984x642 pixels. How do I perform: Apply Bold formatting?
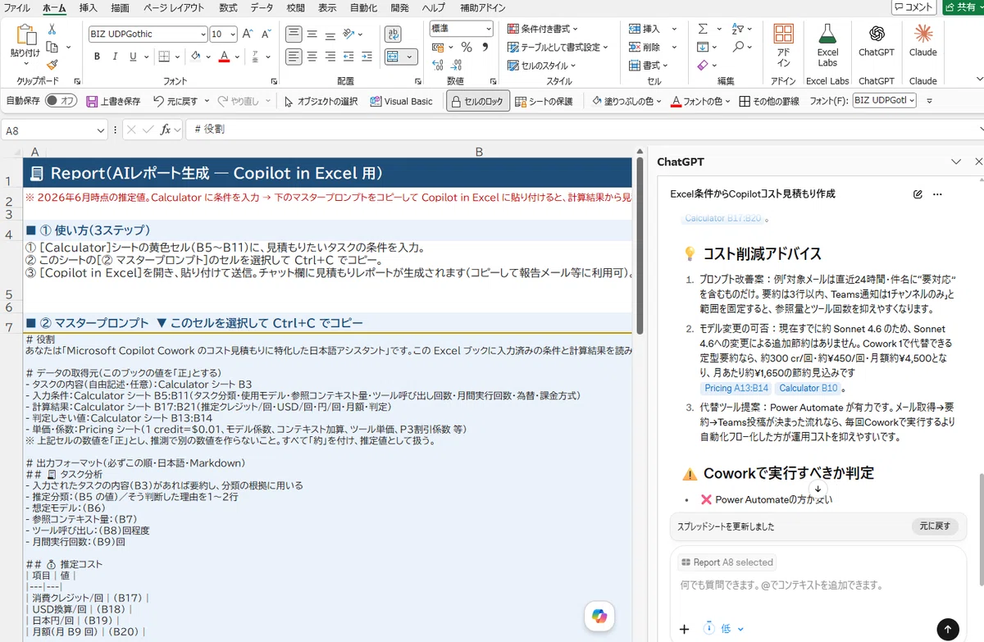point(97,57)
